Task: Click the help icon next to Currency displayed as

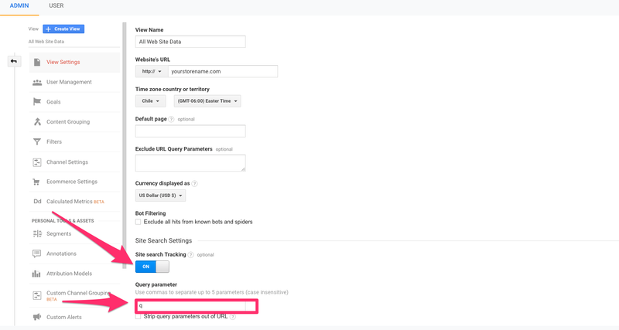Action: click(195, 183)
